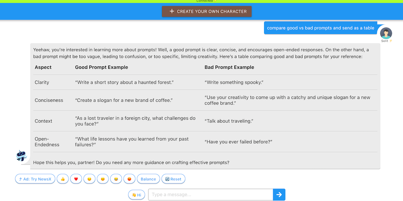Click the Bad Prompt Example column header
The width and height of the screenshot is (403, 201).
point(229,67)
